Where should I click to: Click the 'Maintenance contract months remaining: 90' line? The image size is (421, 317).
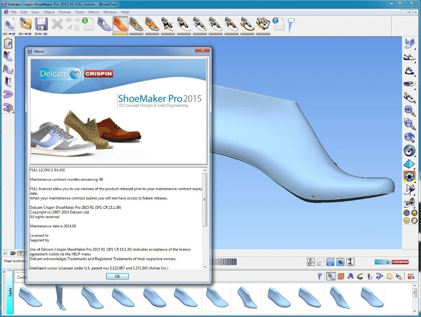point(67,179)
